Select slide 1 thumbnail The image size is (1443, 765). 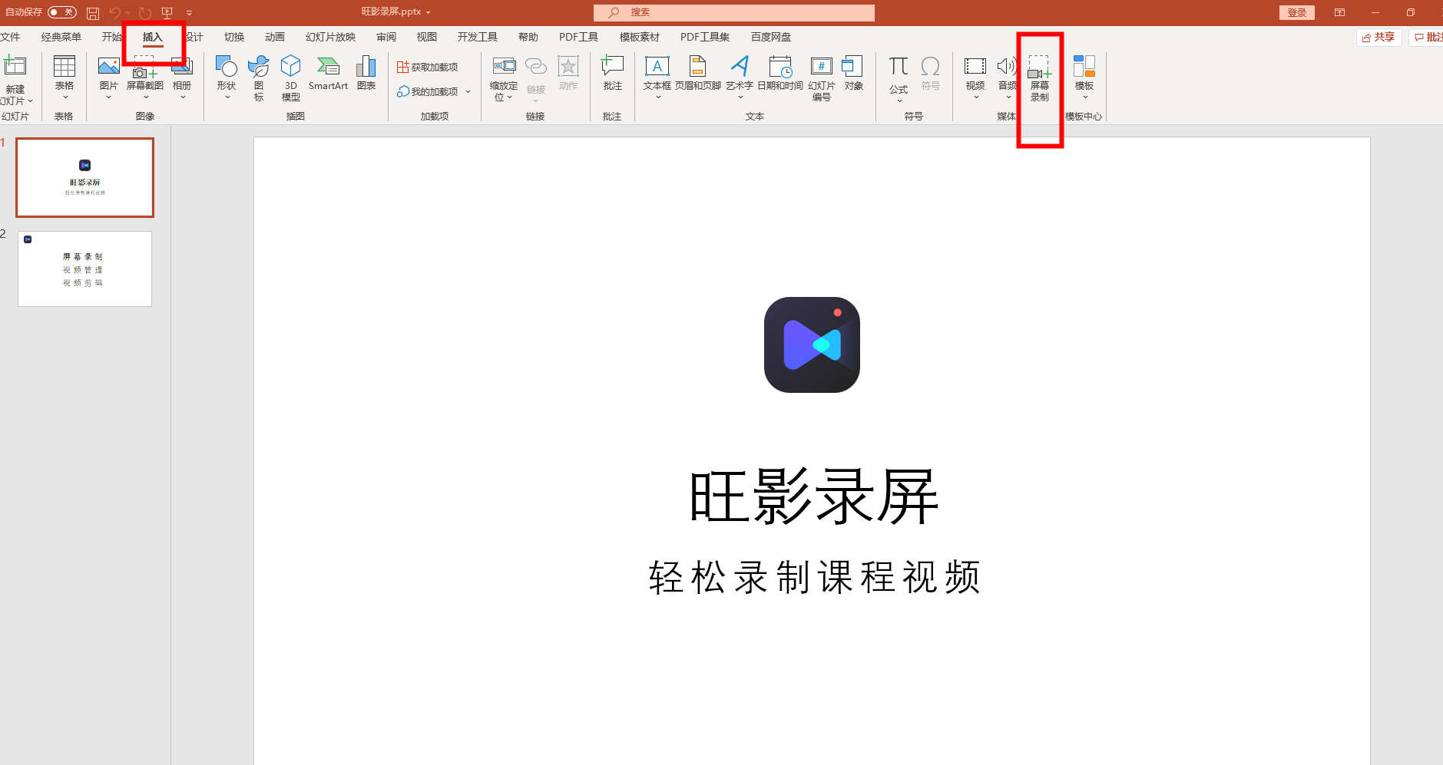coord(85,177)
